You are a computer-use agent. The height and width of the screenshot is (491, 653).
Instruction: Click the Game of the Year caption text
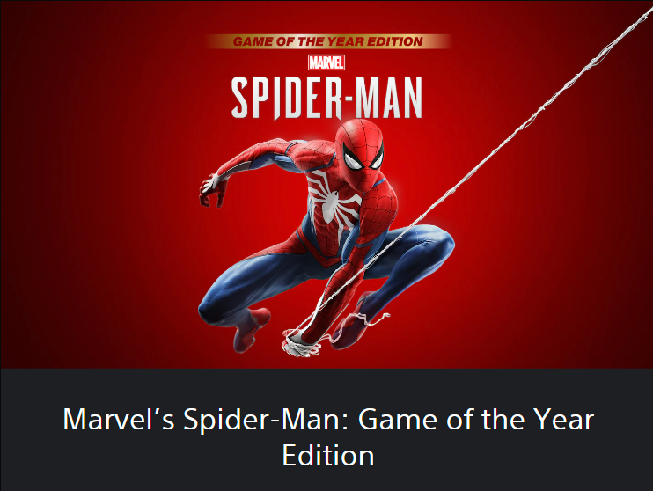[476, 420]
